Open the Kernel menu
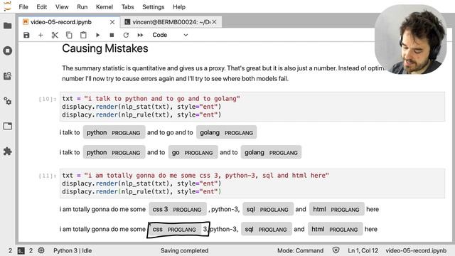This screenshot has width=455, height=256. (105, 7)
